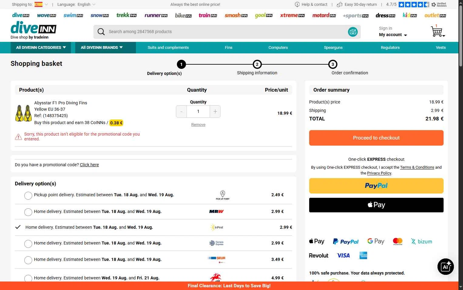463x290 pixels.
Task: Open Suits and complements menu
Action: (x=168, y=48)
